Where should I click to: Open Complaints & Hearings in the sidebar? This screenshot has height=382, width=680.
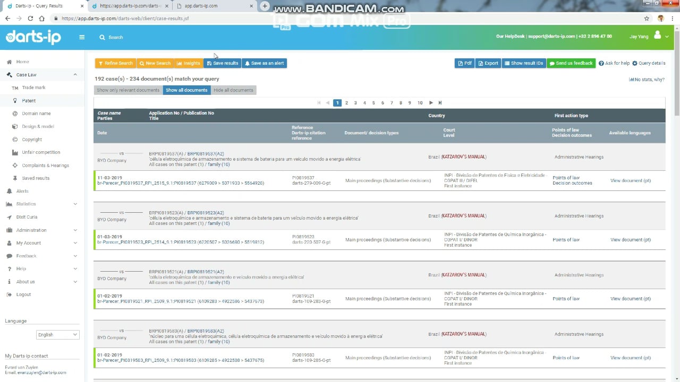45,166
